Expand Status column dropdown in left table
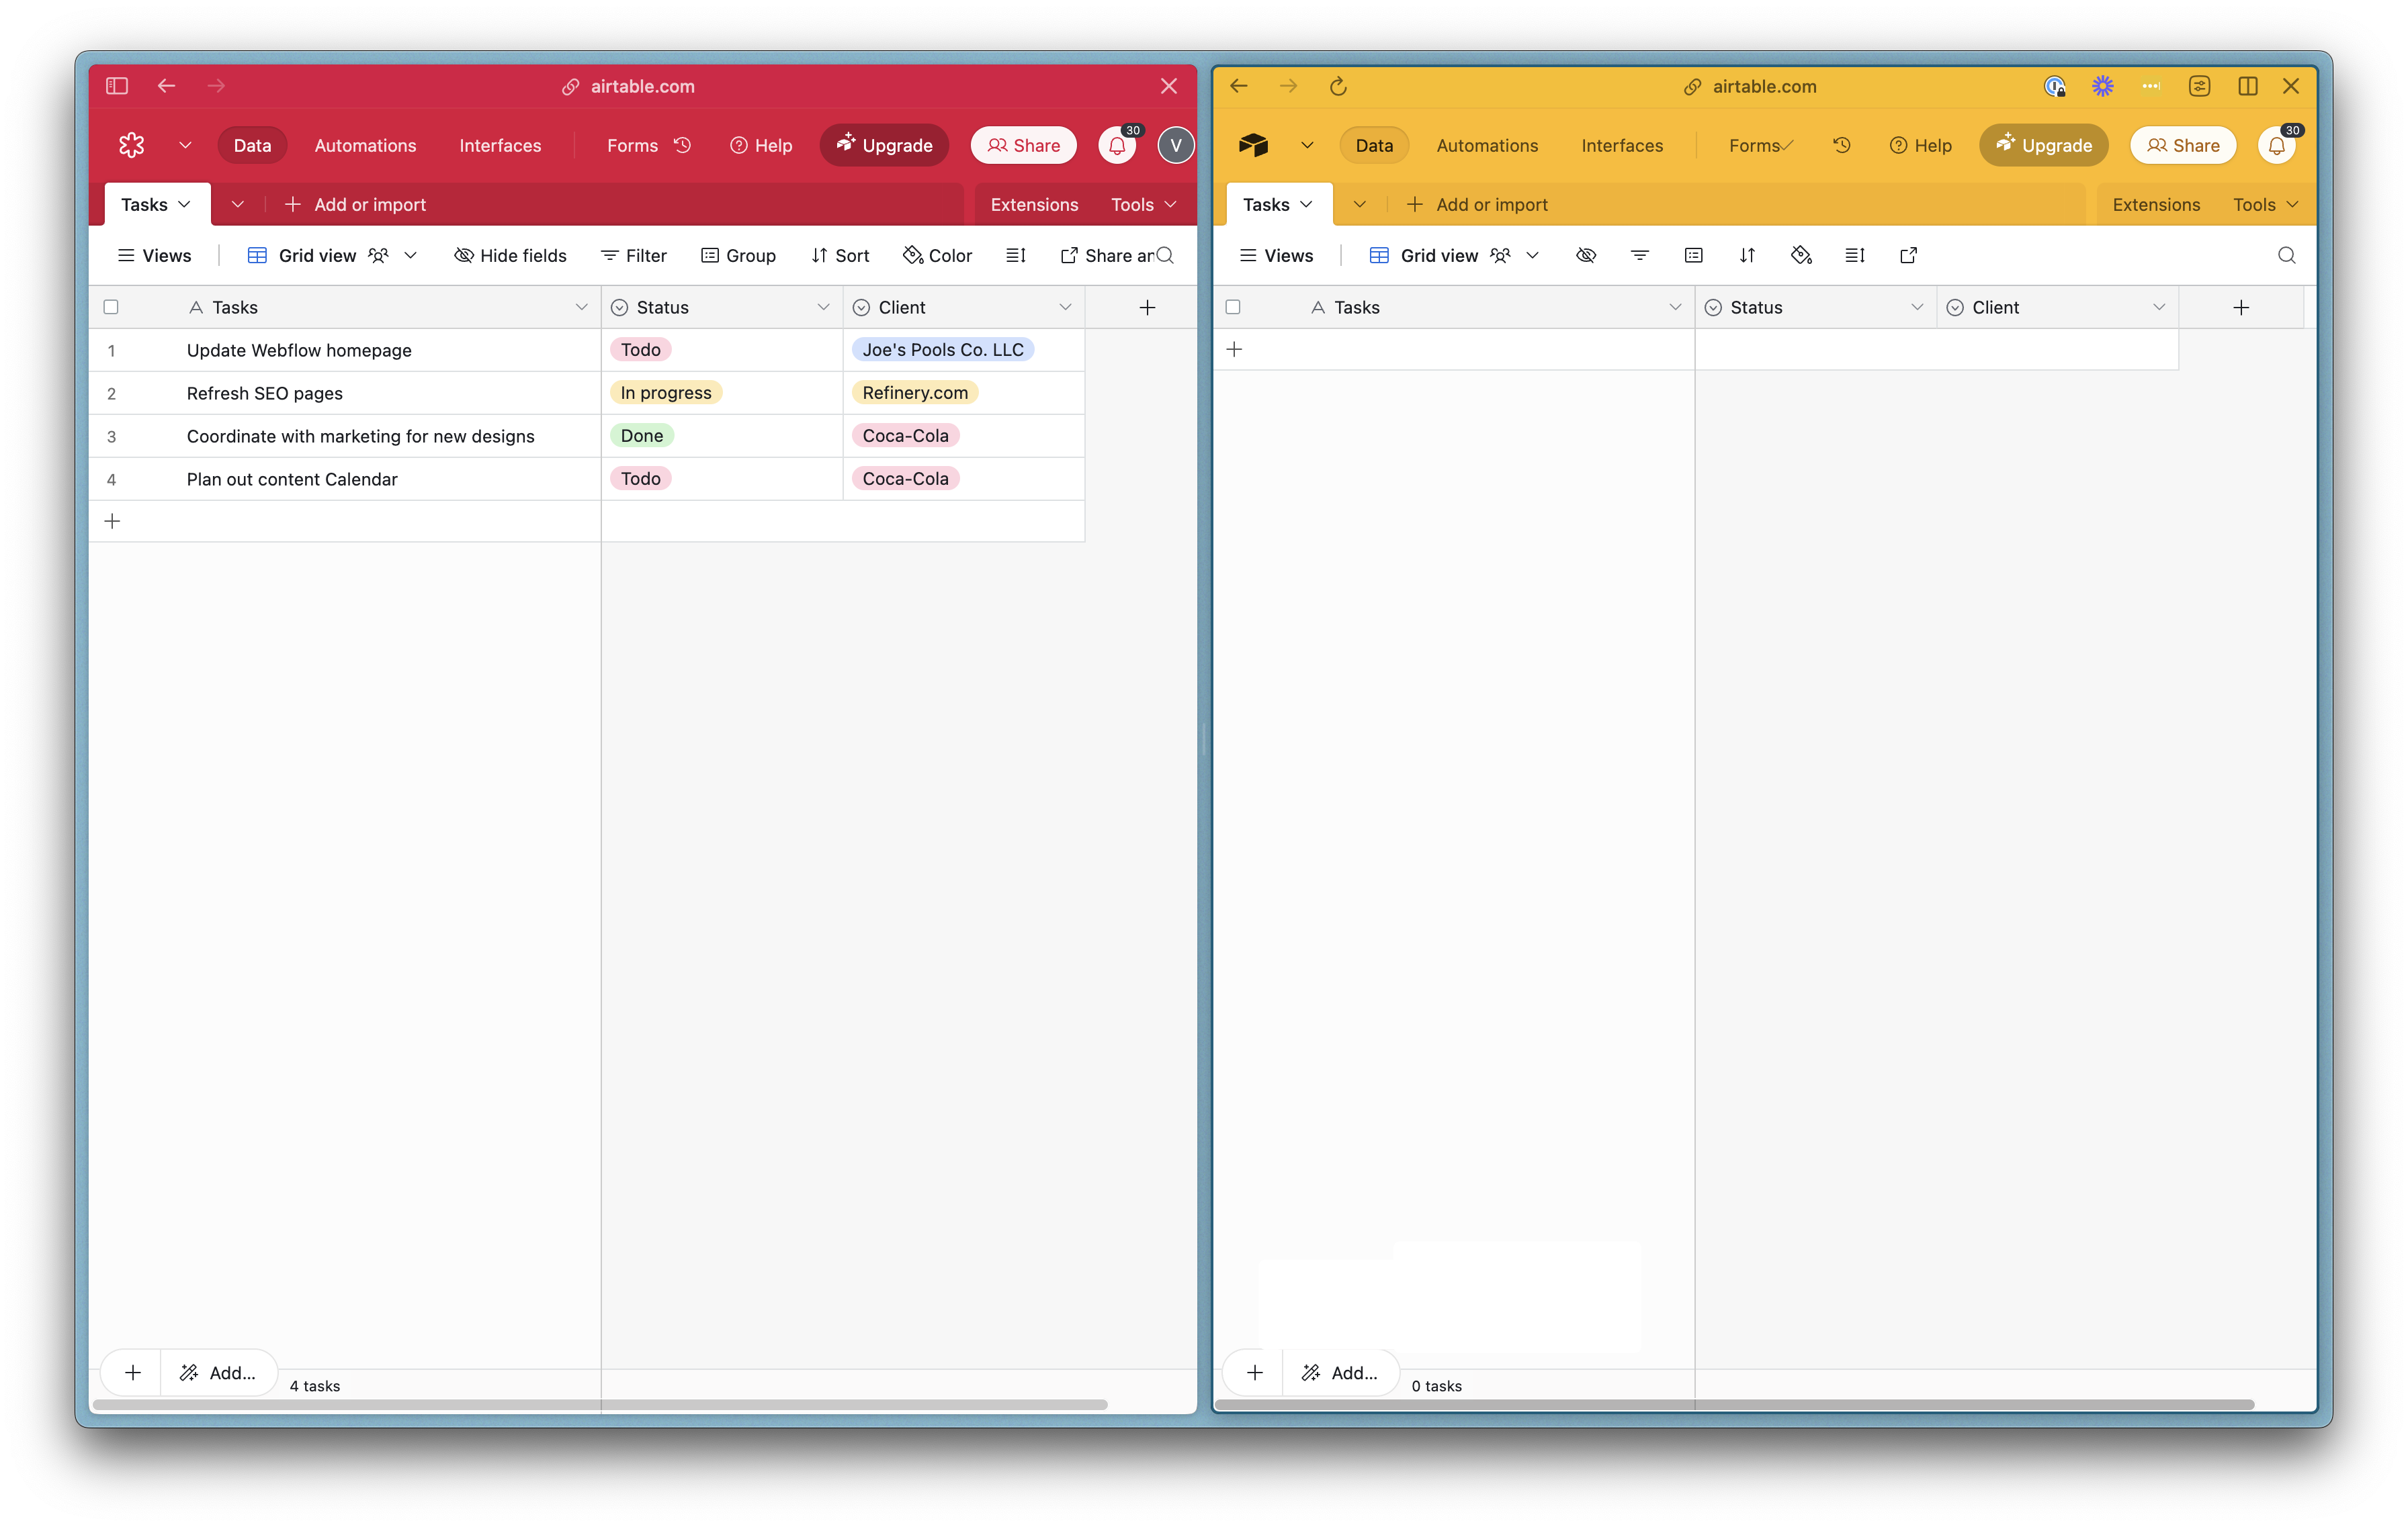Viewport: 2408px width, 1527px height. (x=823, y=308)
